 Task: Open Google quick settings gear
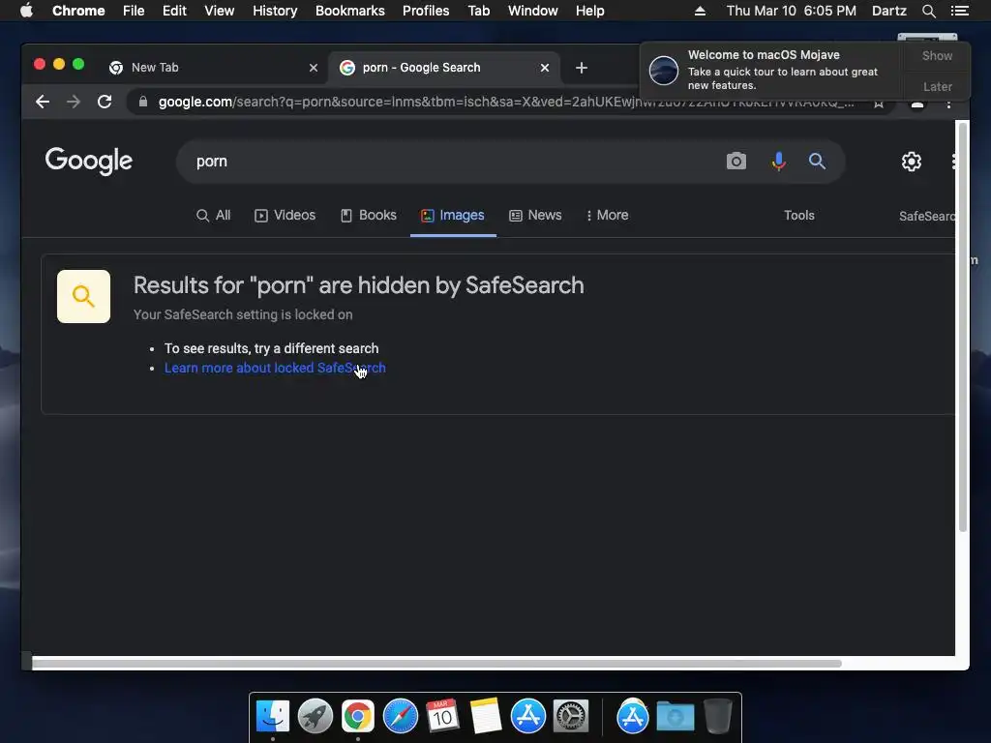click(x=912, y=162)
